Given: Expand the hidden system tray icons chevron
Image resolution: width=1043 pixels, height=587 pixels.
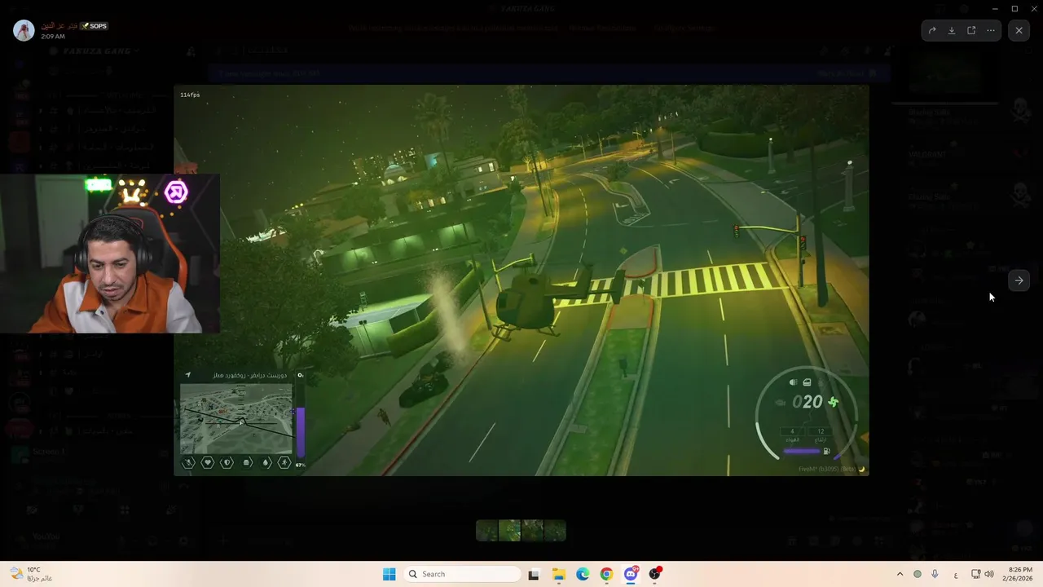Looking at the screenshot, I should (900, 574).
